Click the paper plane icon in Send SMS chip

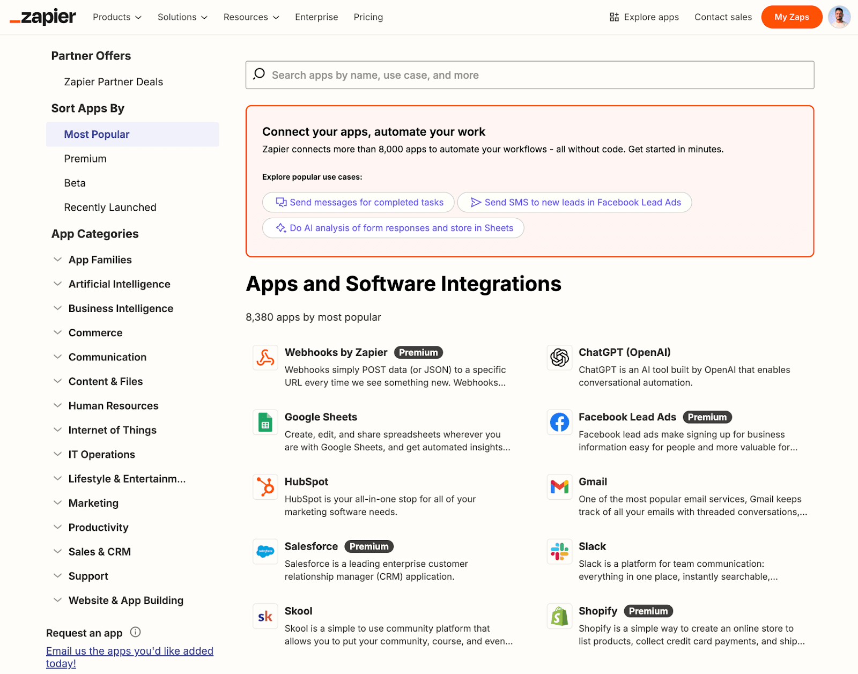coord(476,202)
